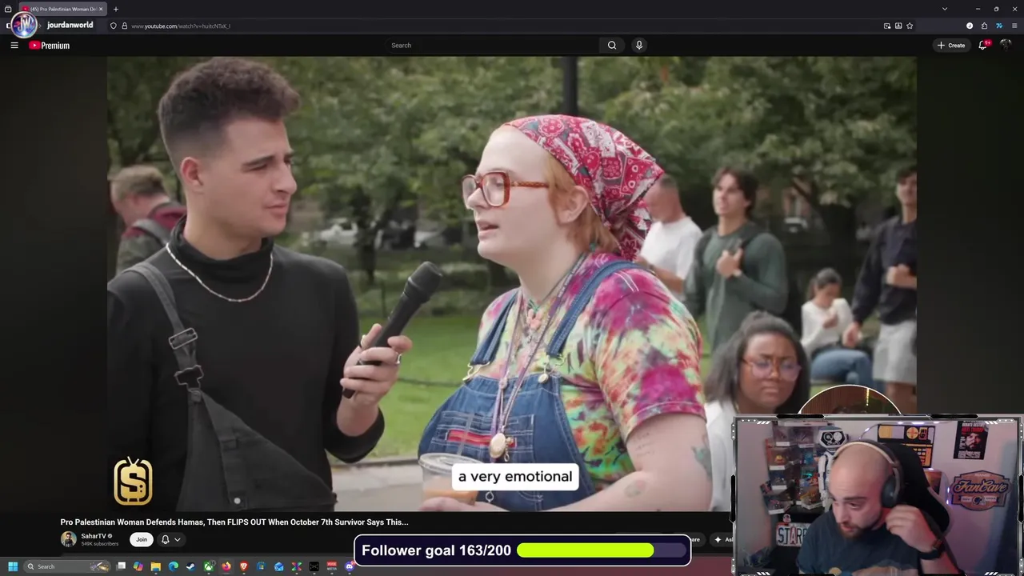Image resolution: width=1024 pixels, height=576 pixels.
Task: Open a new browser tab
Action: point(116,9)
